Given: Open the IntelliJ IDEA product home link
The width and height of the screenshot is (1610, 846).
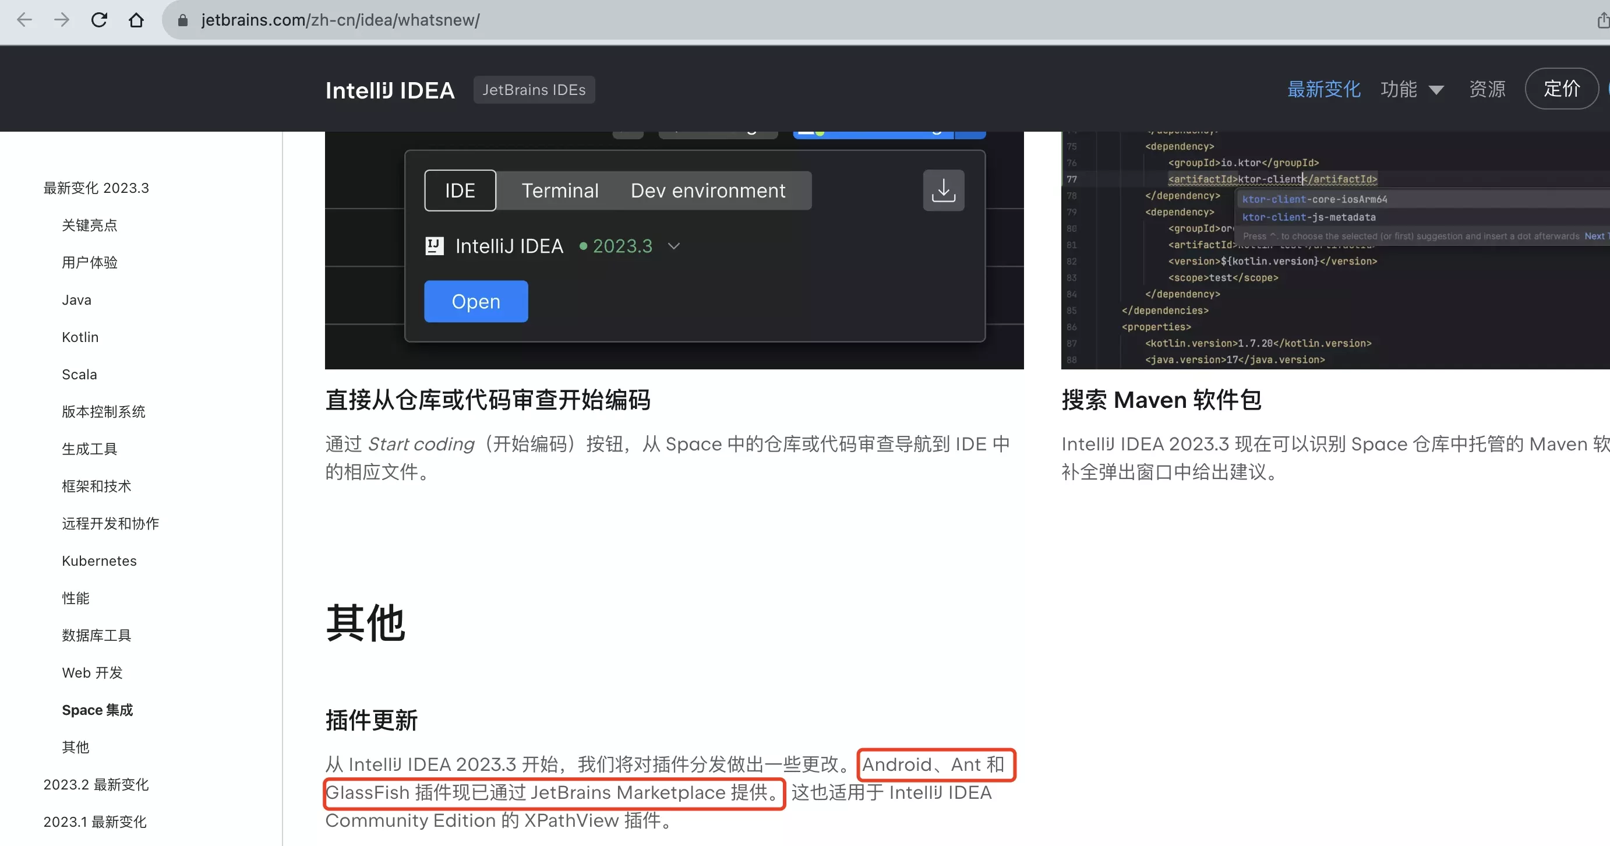Looking at the screenshot, I should tap(390, 90).
